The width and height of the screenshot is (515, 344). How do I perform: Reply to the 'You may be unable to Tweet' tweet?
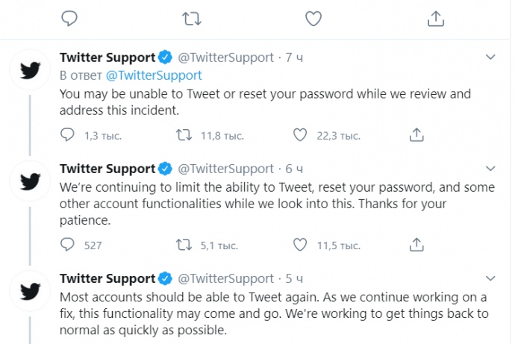pyautogui.click(x=68, y=135)
